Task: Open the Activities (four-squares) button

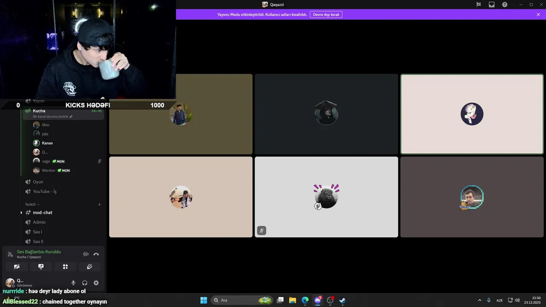Action: [65, 266]
